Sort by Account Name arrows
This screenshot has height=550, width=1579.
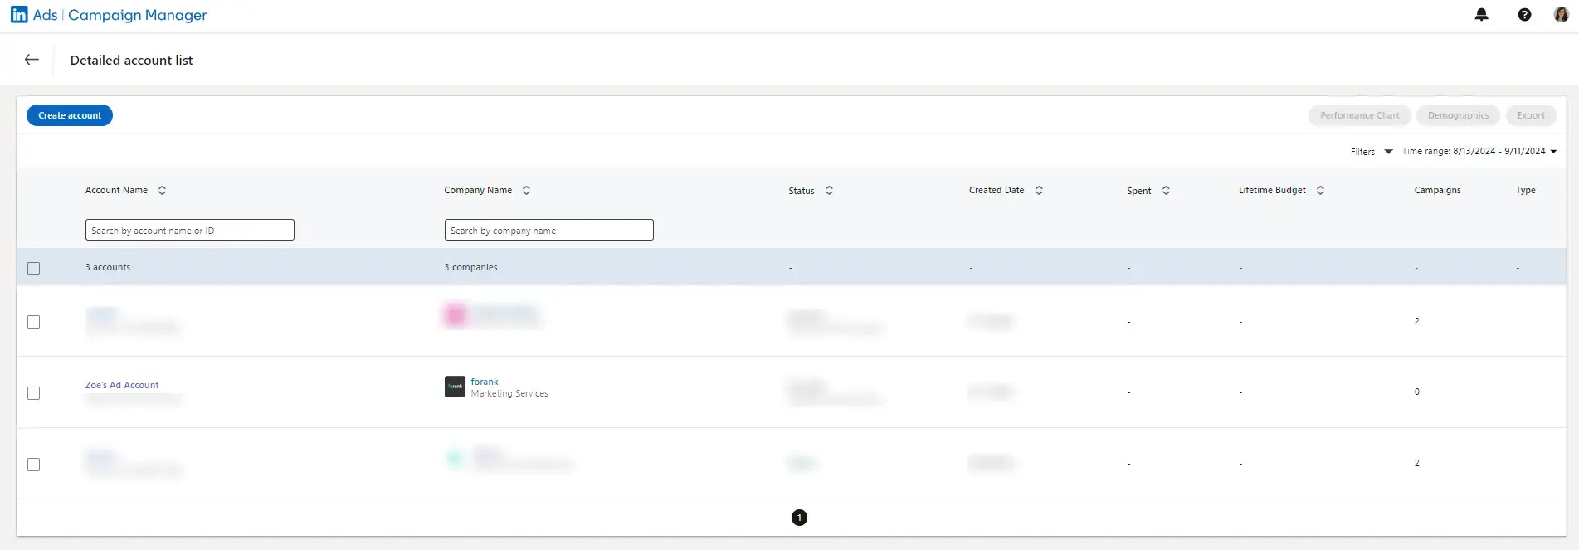(162, 190)
